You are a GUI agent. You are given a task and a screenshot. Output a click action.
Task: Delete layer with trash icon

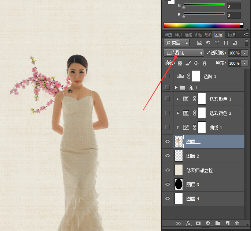tap(237, 223)
